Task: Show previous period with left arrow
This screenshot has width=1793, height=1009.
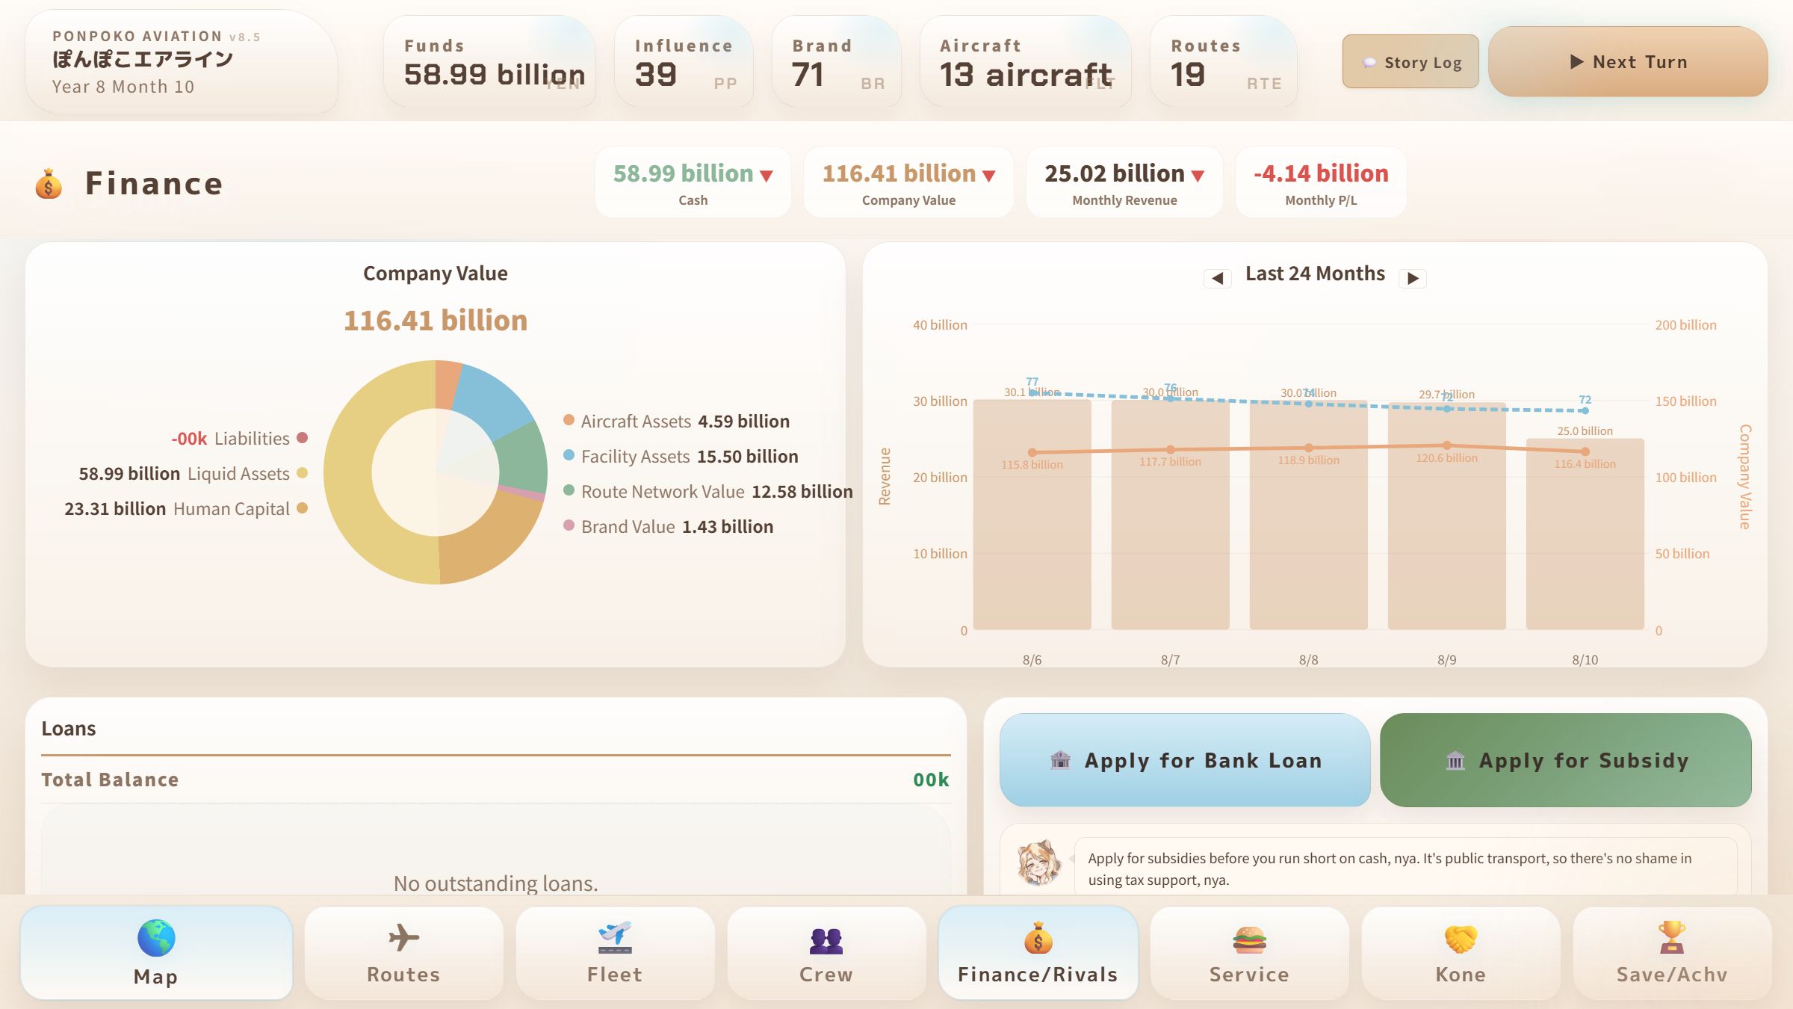Action: [x=1218, y=278]
